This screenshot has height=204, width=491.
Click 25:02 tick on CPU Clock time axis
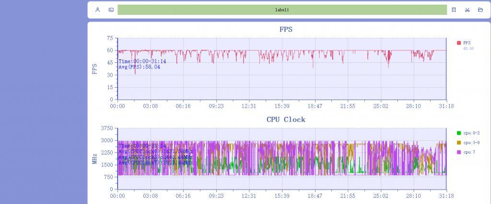point(381,196)
